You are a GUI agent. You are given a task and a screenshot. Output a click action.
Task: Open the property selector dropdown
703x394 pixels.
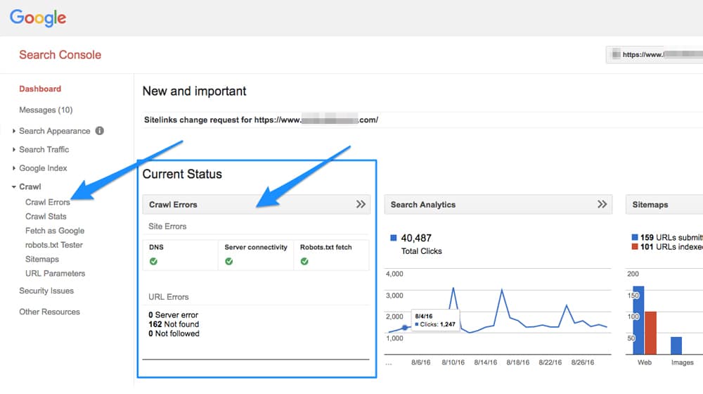click(x=654, y=55)
